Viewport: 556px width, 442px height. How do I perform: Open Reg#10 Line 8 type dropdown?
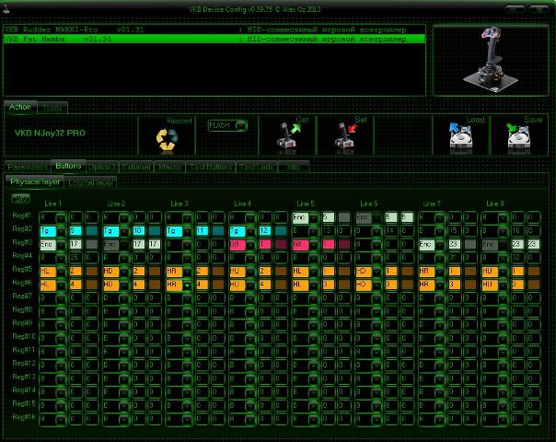(x=503, y=339)
